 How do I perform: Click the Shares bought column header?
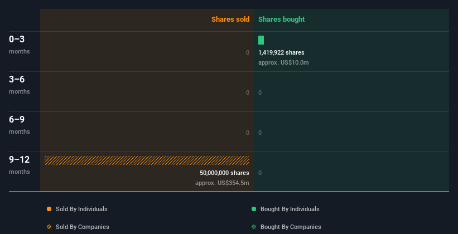pos(282,19)
